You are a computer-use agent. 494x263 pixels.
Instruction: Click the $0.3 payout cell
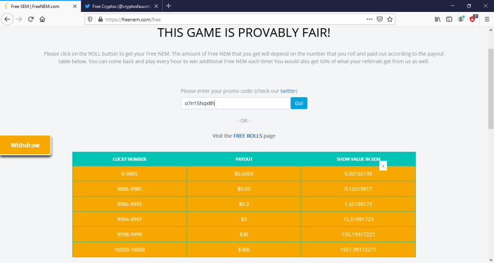pyautogui.click(x=244, y=204)
